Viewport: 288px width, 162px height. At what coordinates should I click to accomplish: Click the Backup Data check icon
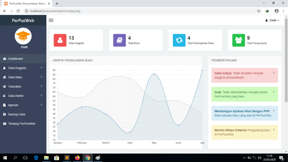click(x=4, y=114)
